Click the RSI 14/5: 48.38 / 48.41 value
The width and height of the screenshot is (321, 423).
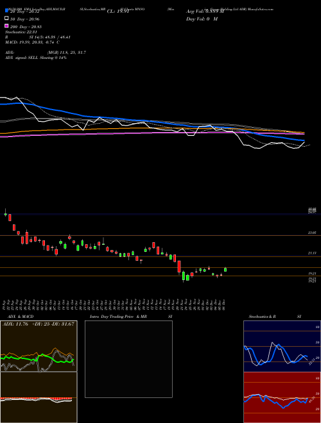pyautogui.click(x=50, y=37)
